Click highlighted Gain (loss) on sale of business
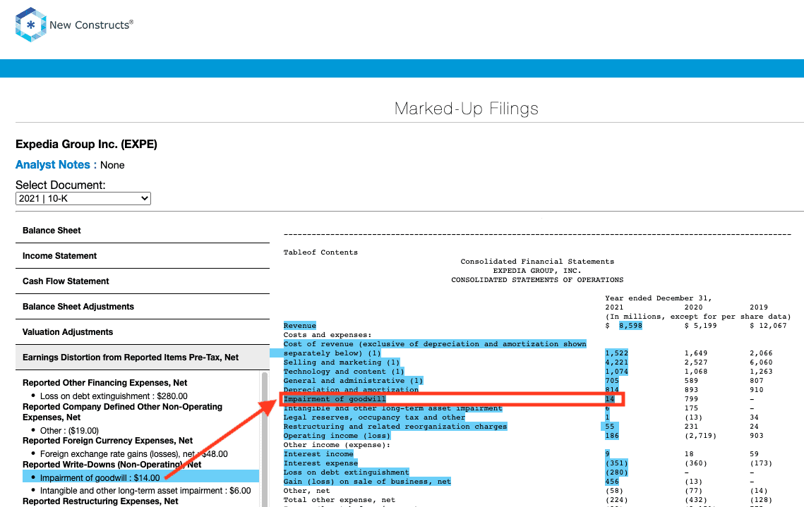Image resolution: width=804 pixels, height=507 pixels. 367,482
